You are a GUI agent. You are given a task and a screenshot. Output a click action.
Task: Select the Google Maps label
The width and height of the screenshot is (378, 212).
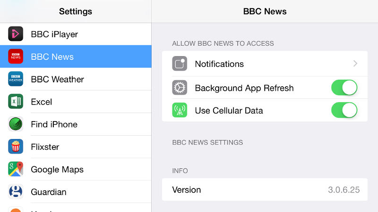pyautogui.click(x=57, y=170)
